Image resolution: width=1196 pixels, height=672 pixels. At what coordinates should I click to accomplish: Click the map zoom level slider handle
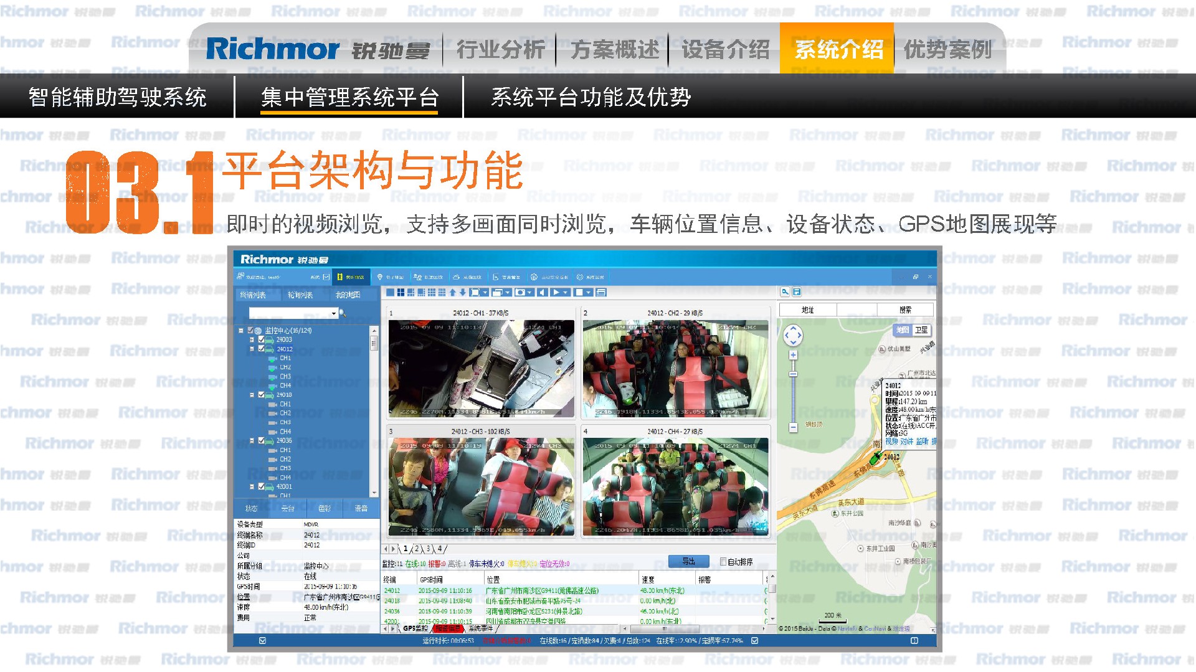point(793,374)
